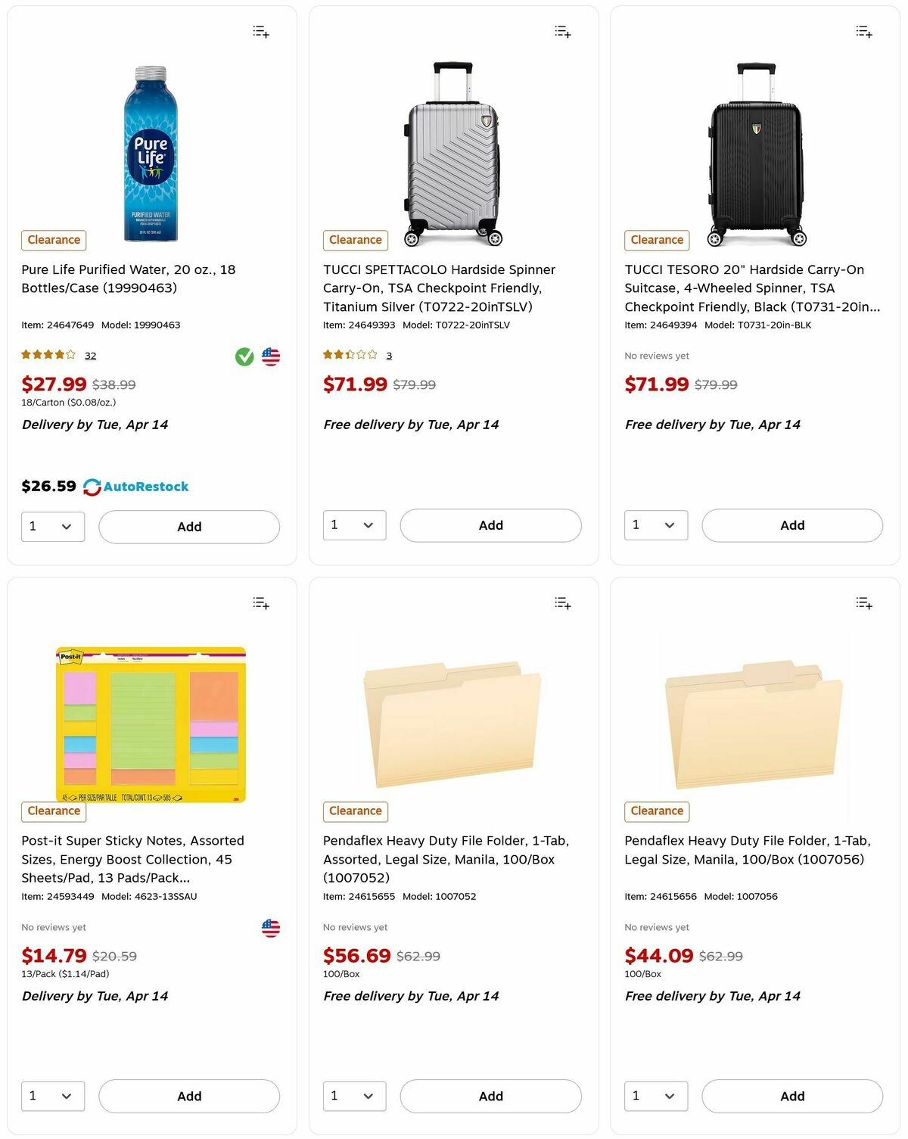Click the AutoRestock icon under Pure Life water
The image size is (908, 1139).
(x=92, y=487)
